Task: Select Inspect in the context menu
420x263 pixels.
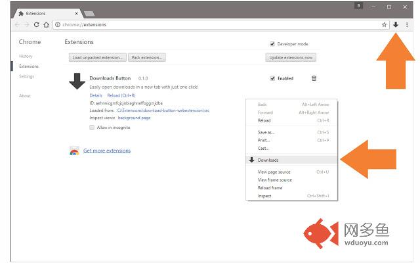Action: point(264,196)
